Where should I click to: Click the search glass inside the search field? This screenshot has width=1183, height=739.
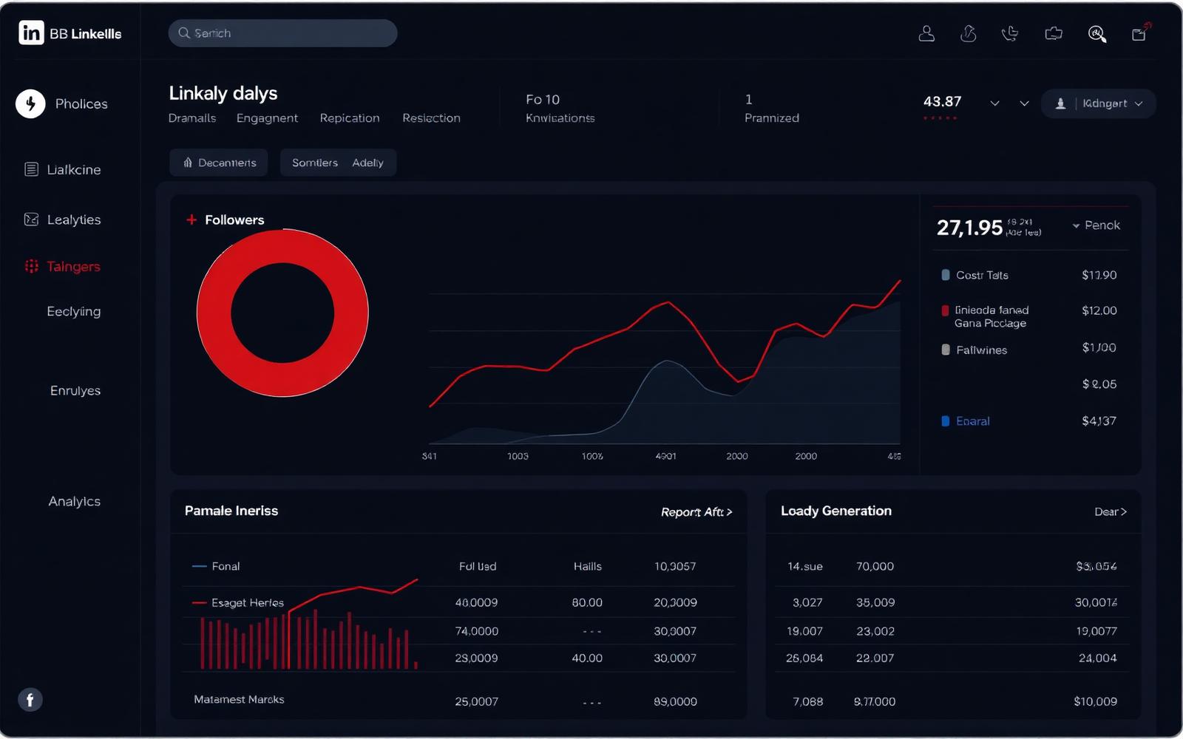coord(184,33)
